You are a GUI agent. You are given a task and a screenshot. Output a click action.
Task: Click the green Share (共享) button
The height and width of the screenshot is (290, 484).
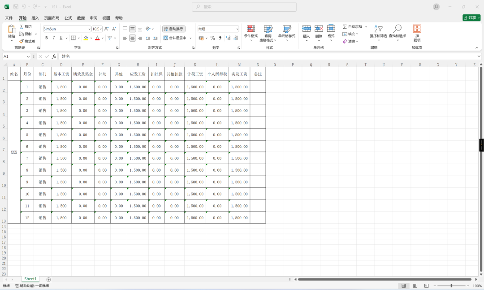(471, 18)
